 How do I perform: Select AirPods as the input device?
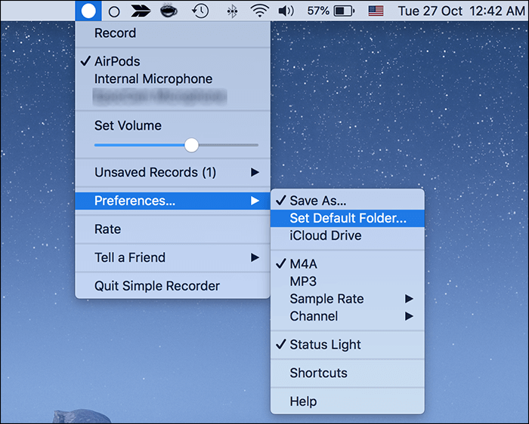point(117,61)
